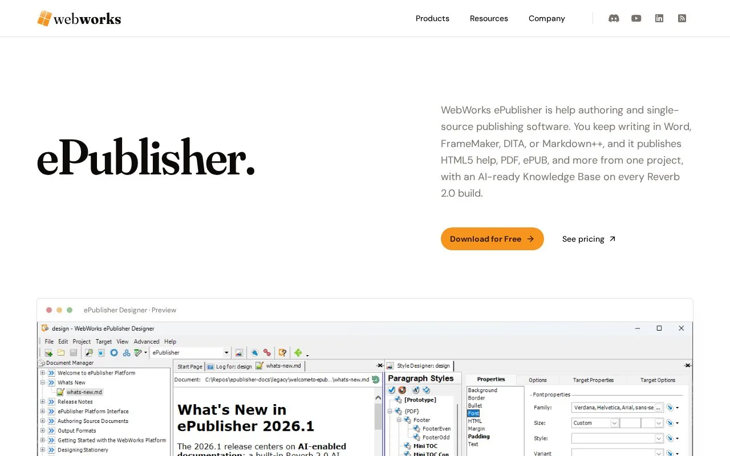Viewport: 730px width, 456px height.
Task: Click the refresh icon beside the document path
Action: (375, 379)
